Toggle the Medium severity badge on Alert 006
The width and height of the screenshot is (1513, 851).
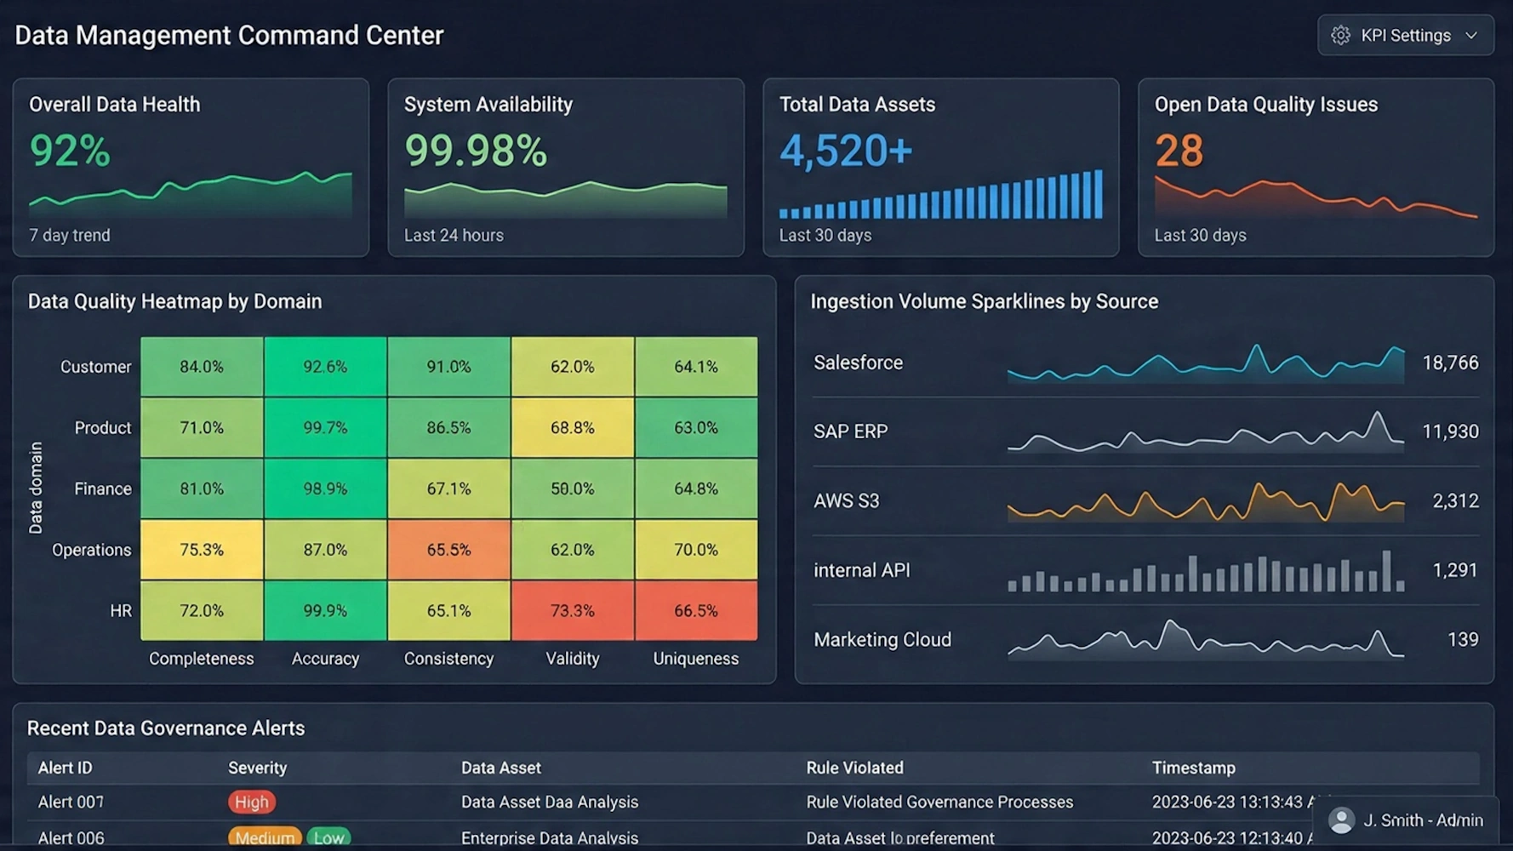(x=264, y=837)
